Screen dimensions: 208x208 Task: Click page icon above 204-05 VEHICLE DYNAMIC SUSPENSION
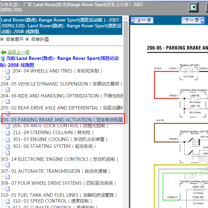[8, 78]
